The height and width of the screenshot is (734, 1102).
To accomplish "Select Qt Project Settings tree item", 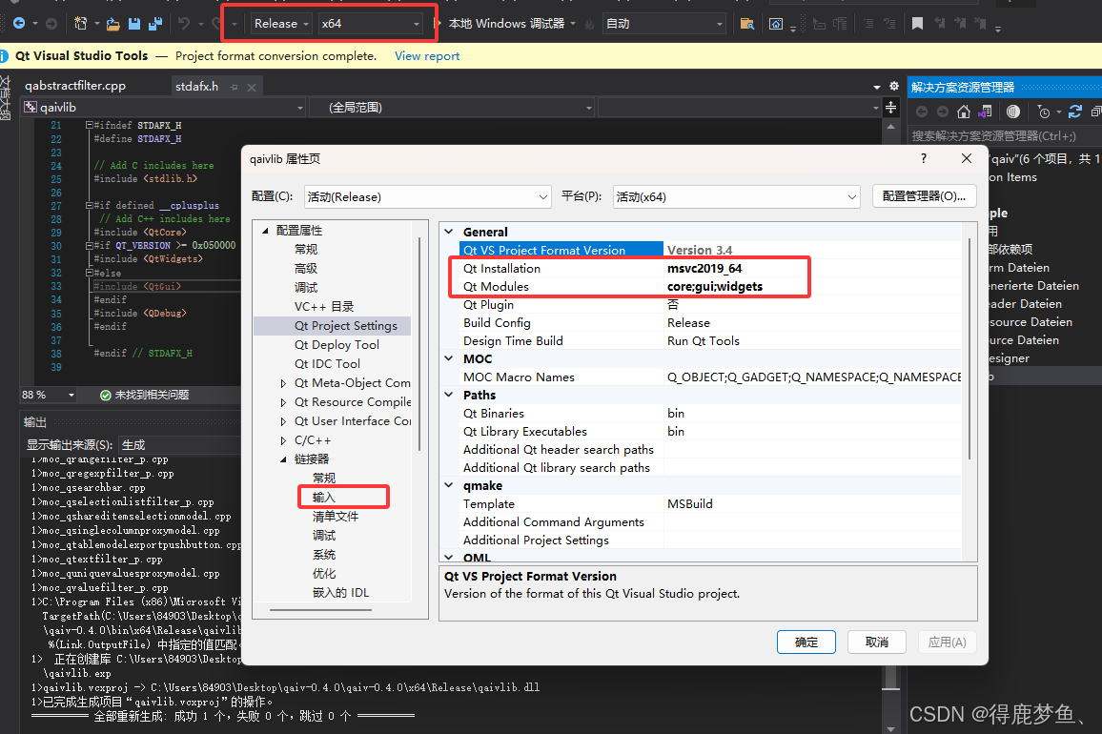I will 346,325.
